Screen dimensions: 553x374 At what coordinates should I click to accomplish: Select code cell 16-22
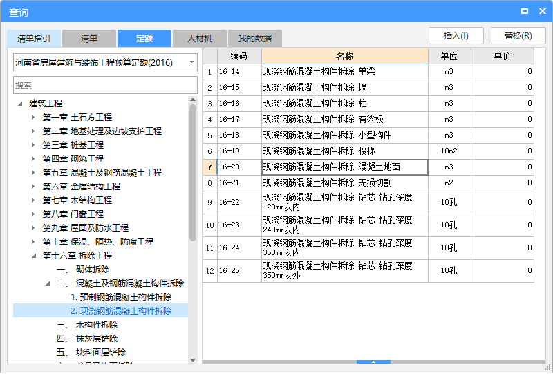pyautogui.click(x=239, y=202)
